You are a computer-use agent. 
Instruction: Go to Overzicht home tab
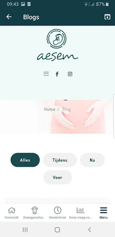(x=12, y=213)
